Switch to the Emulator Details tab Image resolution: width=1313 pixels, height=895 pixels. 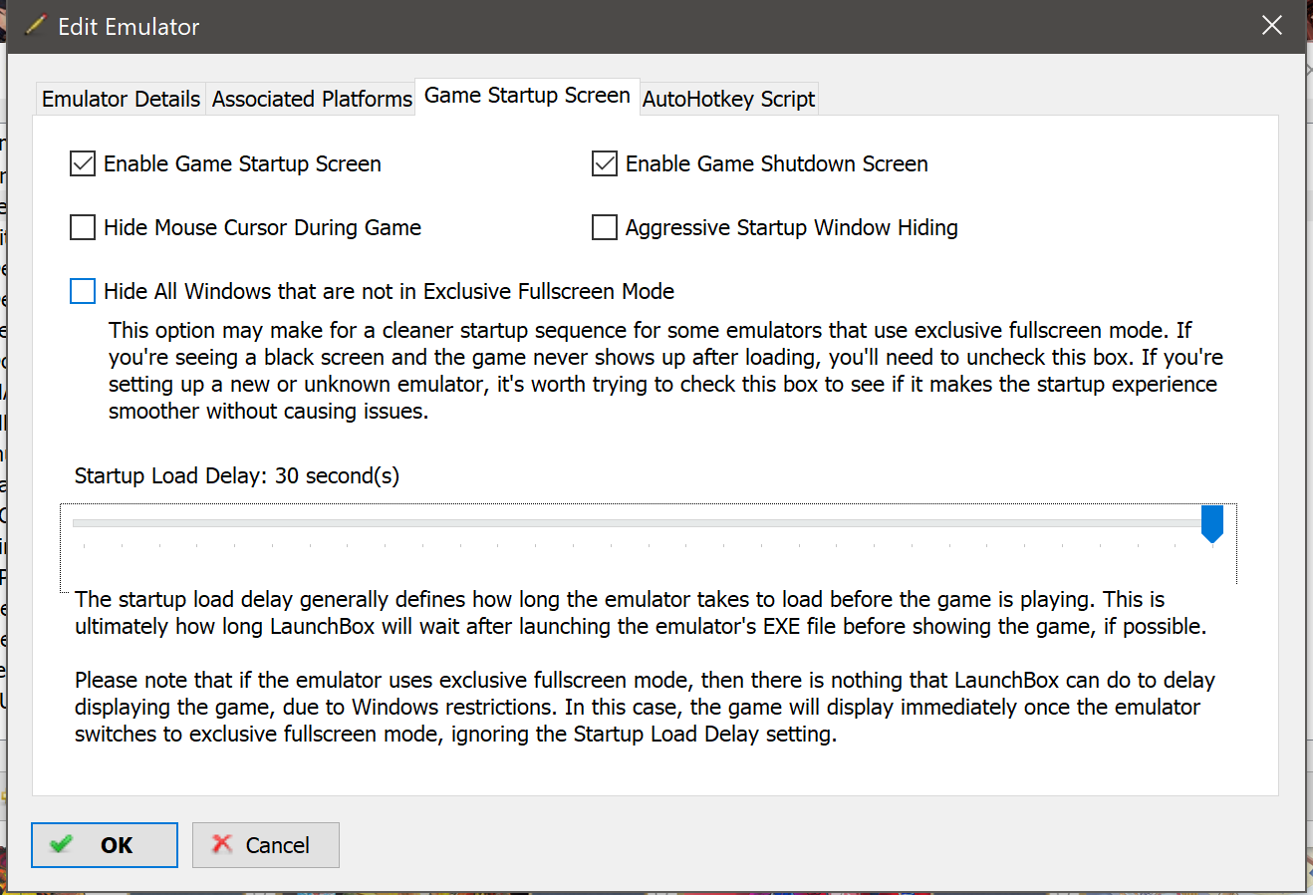click(121, 99)
